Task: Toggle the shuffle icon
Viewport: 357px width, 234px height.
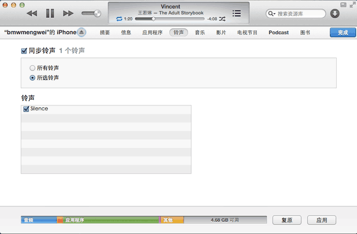Action: [x=222, y=19]
